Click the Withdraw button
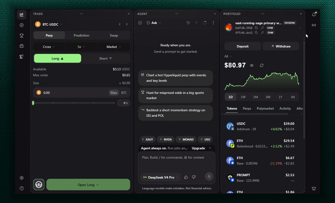This screenshot has width=335, height=203. click(281, 46)
